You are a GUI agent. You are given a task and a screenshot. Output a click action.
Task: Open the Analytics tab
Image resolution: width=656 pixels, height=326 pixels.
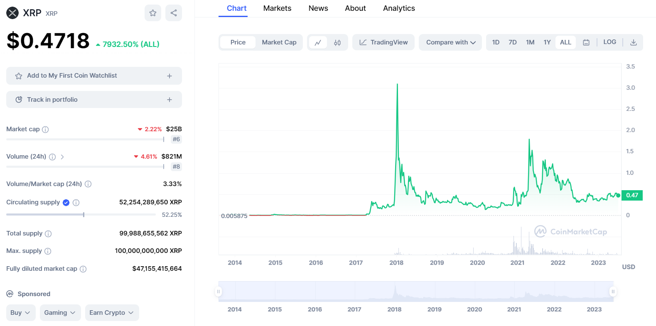[399, 8]
